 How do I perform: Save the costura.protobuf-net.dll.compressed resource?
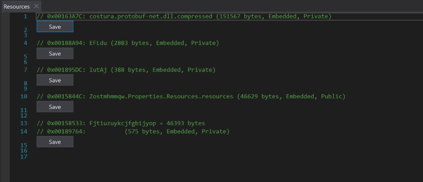[55, 27]
